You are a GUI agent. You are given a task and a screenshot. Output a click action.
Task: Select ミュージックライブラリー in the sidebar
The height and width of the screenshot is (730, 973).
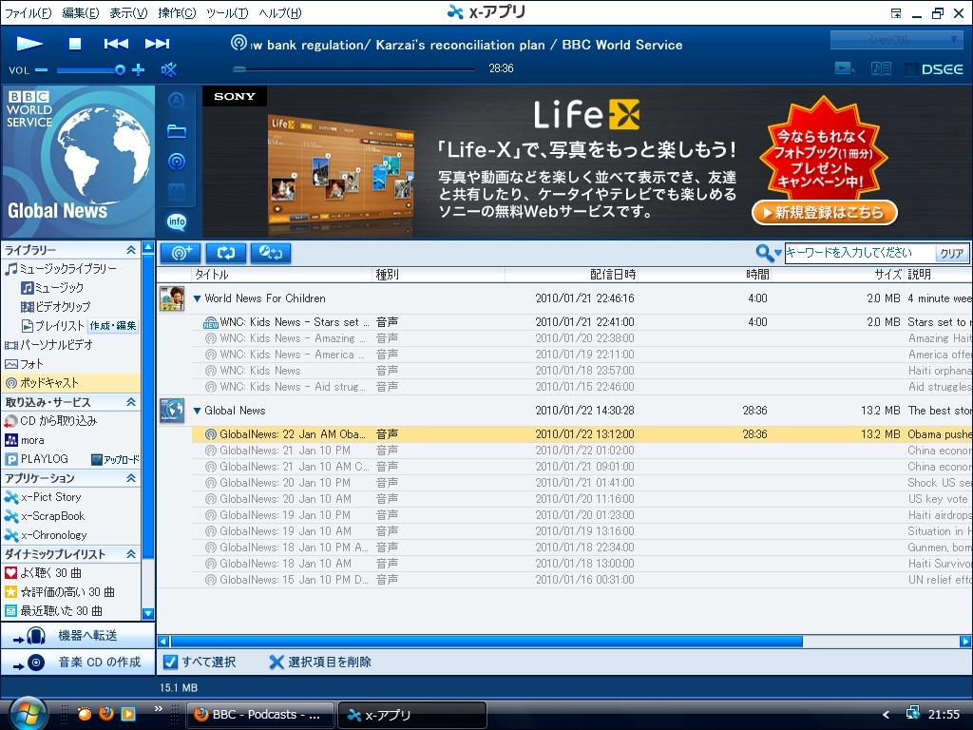tap(61, 269)
